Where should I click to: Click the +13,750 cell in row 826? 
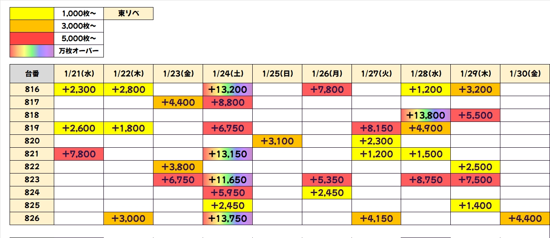click(x=227, y=218)
